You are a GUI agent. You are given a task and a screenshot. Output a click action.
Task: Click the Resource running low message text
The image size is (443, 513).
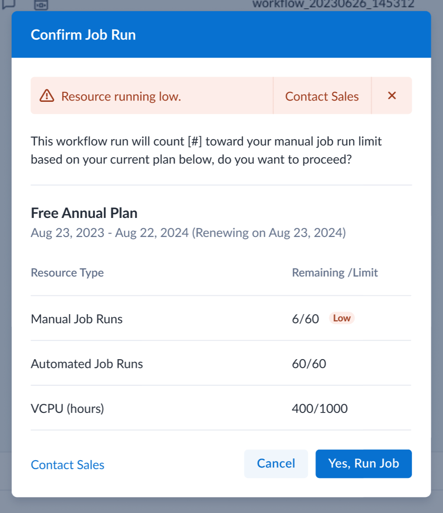(121, 96)
